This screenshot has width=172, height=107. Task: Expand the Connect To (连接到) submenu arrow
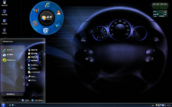[x=43, y=69]
